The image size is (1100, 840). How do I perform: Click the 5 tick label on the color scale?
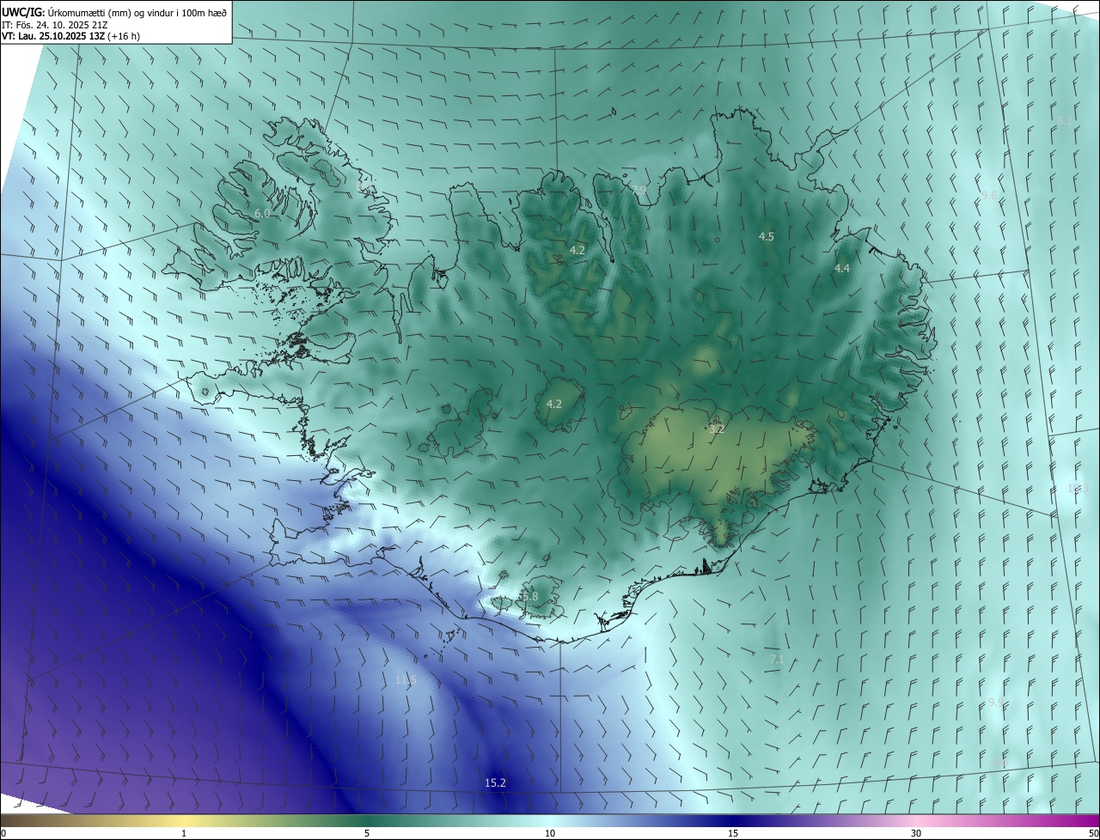pos(367,833)
